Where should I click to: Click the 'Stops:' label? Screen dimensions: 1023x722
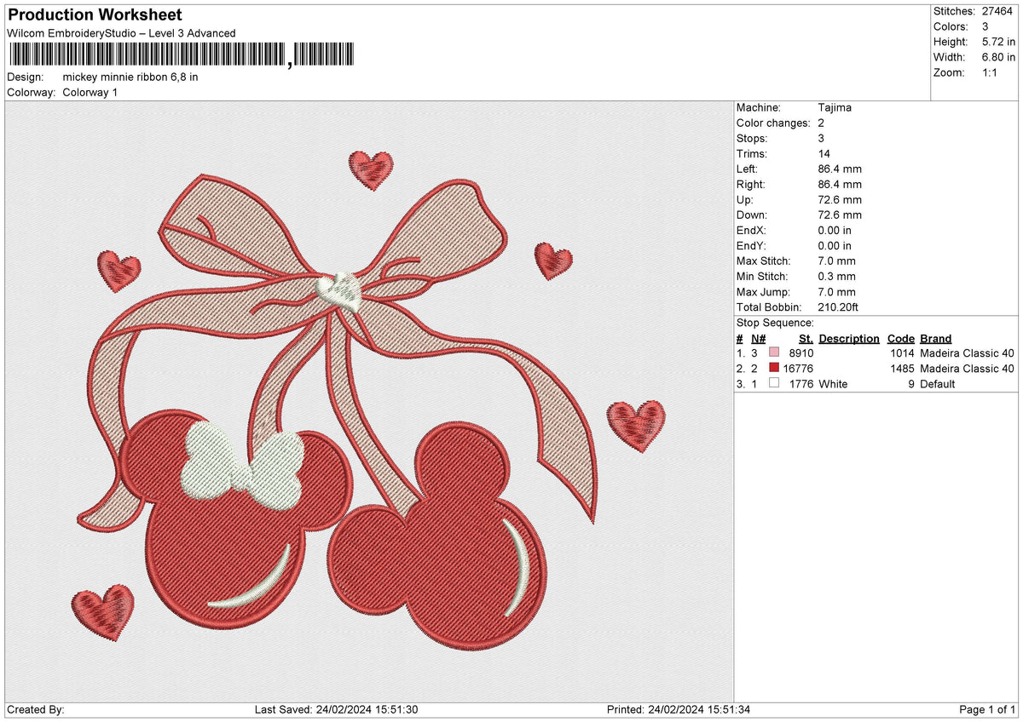pyautogui.click(x=752, y=139)
